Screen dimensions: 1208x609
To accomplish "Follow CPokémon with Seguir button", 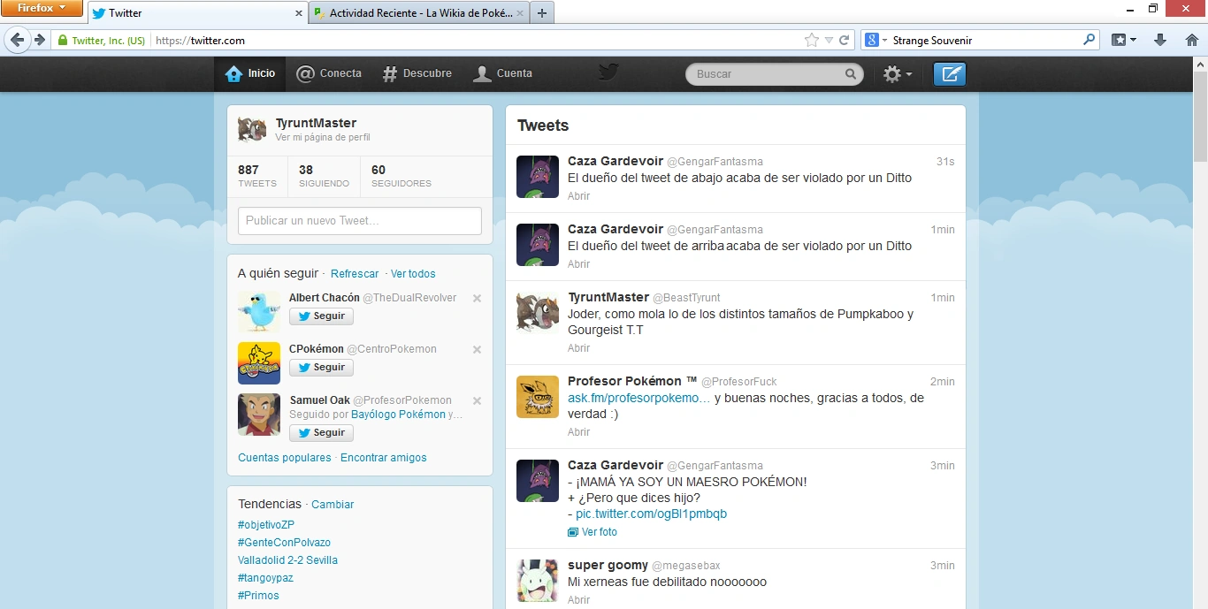I will pos(321,368).
